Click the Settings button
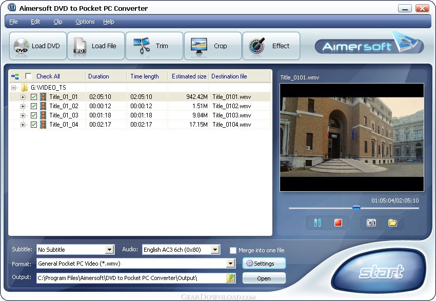Viewport: 436px width, 301px height. tap(264, 264)
